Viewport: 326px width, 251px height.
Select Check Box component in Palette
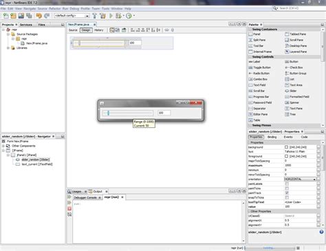coord(294,67)
